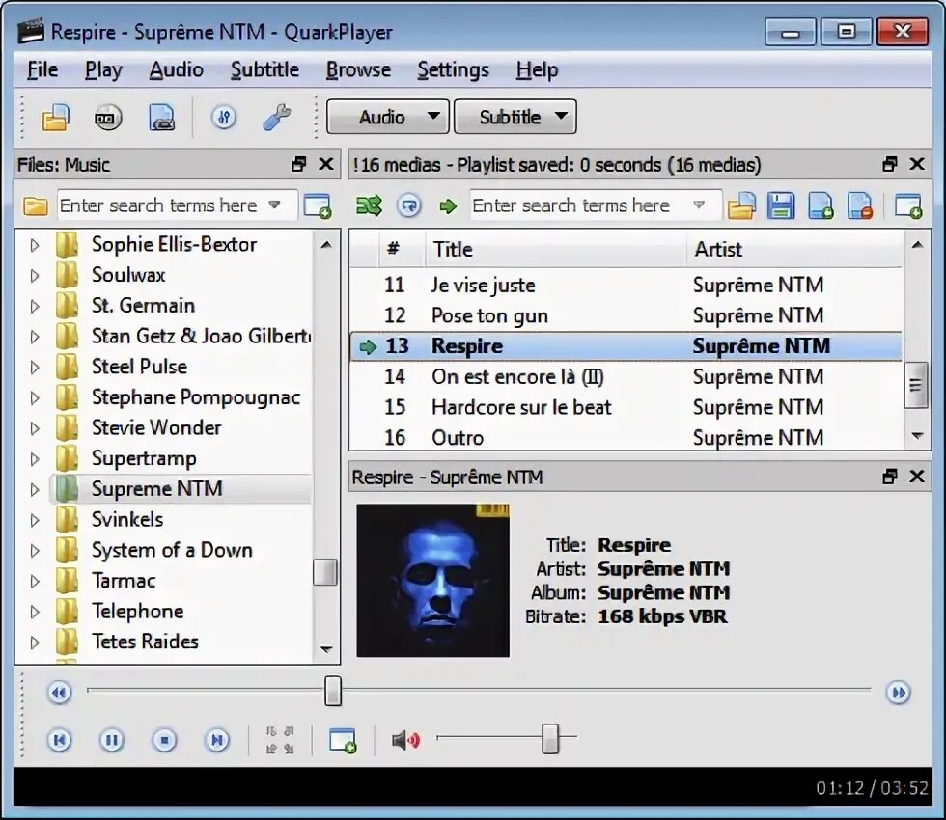Save the current playlist with the diskette icon

pyautogui.click(x=782, y=205)
